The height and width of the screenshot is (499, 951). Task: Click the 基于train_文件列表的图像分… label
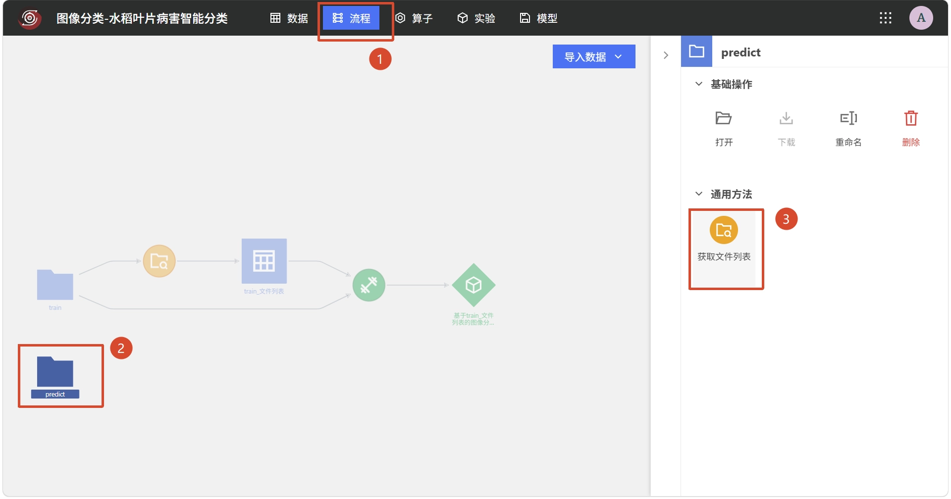(x=473, y=319)
